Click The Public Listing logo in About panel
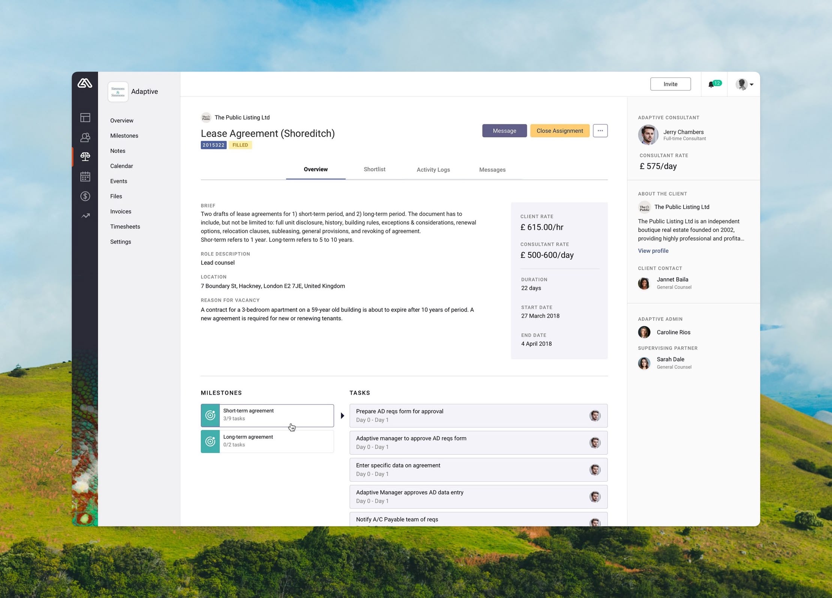The height and width of the screenshot is (598, 832). tap(644, 207)
